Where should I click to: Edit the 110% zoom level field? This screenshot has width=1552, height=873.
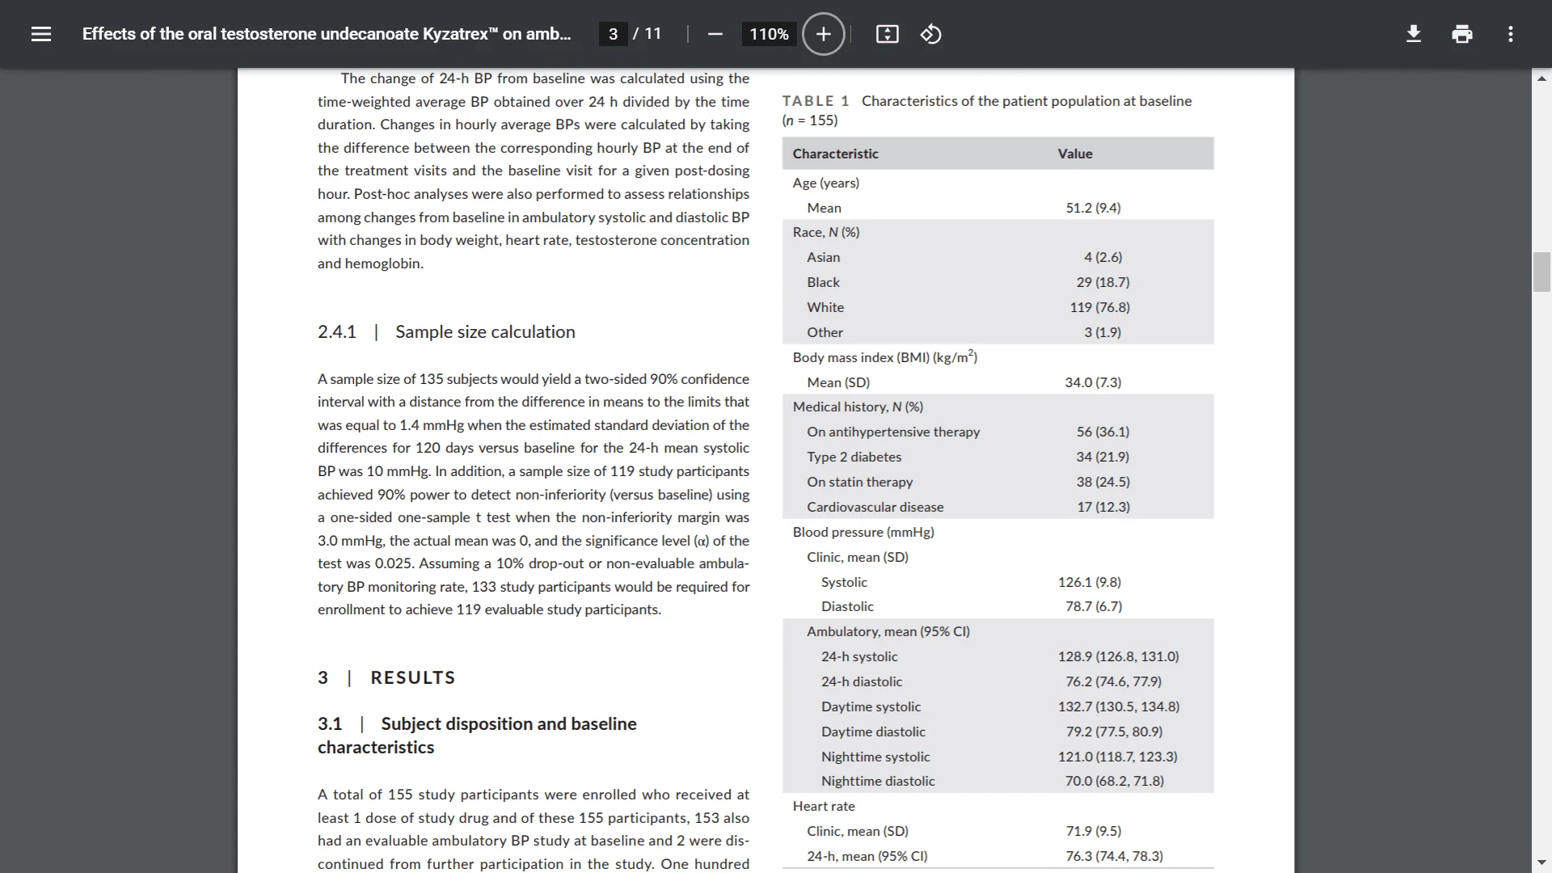[769, 34]
